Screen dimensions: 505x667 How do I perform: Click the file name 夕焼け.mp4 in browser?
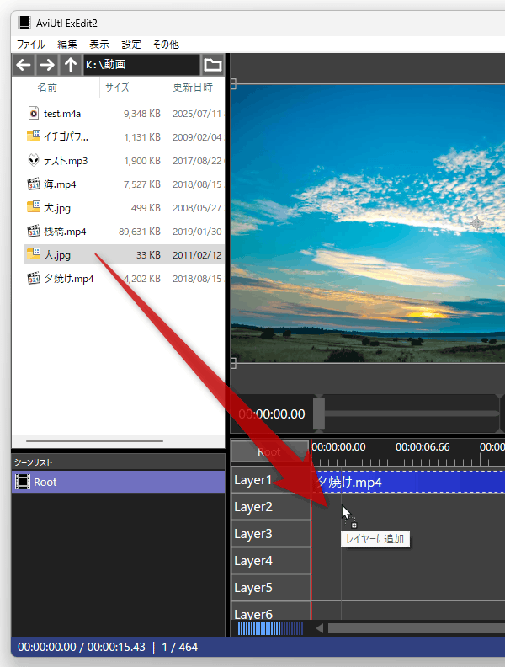click(x=68, y=279)
